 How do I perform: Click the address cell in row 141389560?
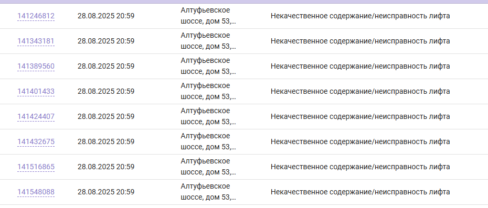pos(208,66)
